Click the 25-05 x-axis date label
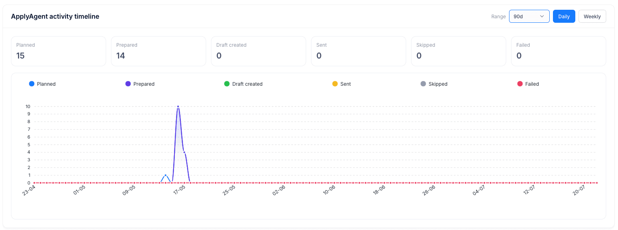Screen dimensions: 618x230 229,190
